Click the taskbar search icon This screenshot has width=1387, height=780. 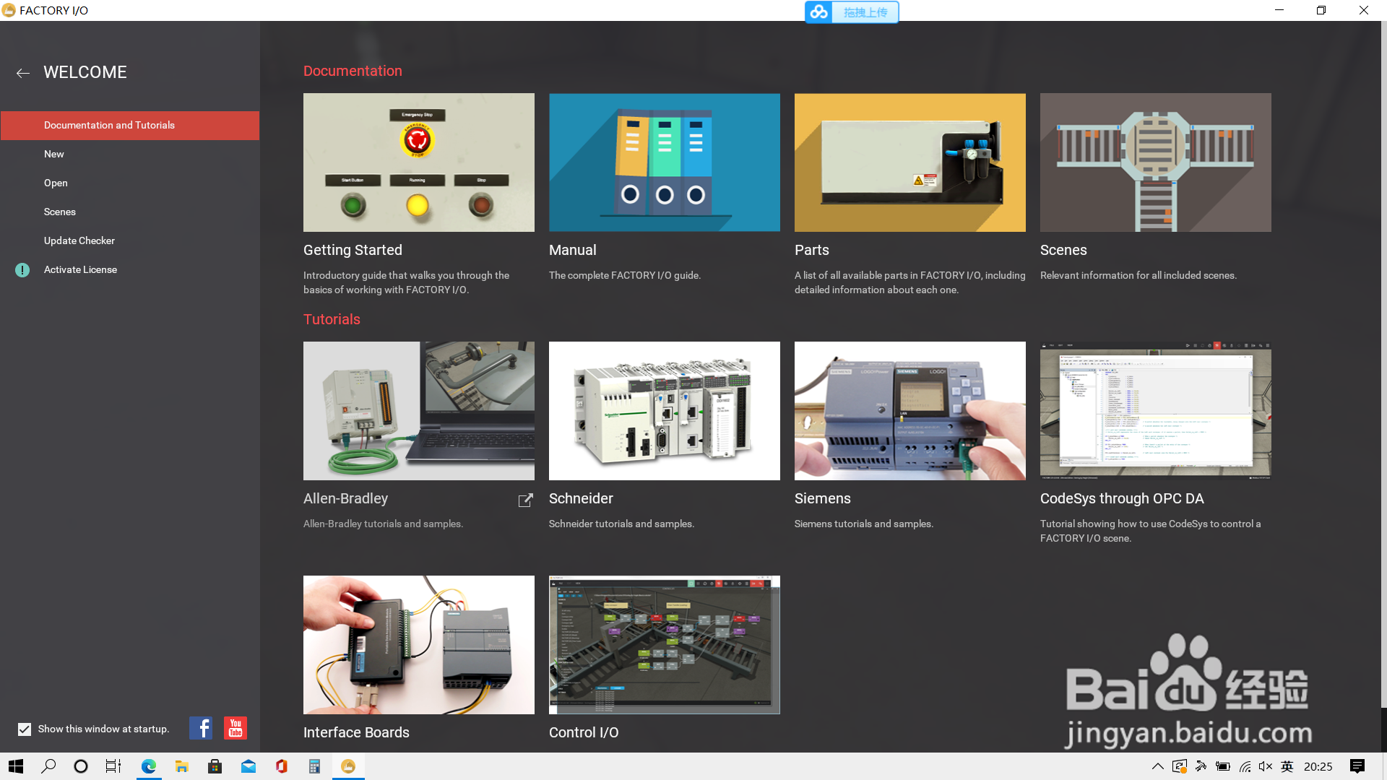point(48,766)
